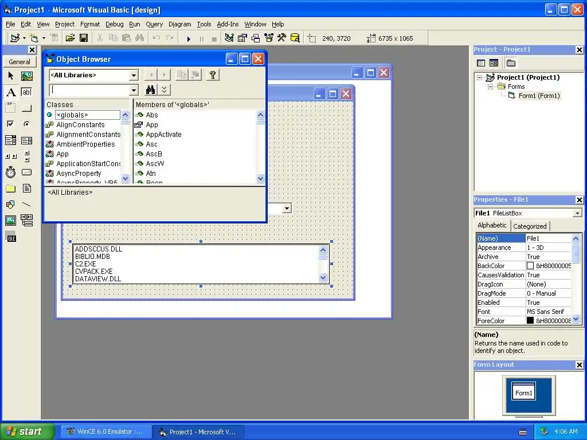Select the Line control tool
587x440 pixels.
click(x=26, y=205)
